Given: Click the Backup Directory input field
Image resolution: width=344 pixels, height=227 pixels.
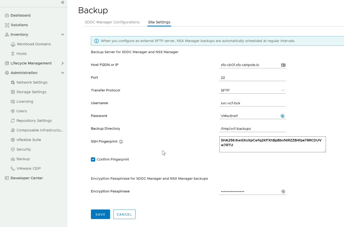Looking at the screenshot, I should (252, 129).
